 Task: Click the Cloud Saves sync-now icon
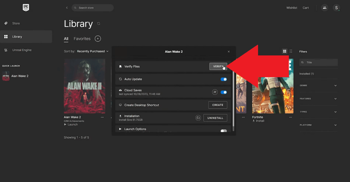pyautogui.click(x=215, y=92)
